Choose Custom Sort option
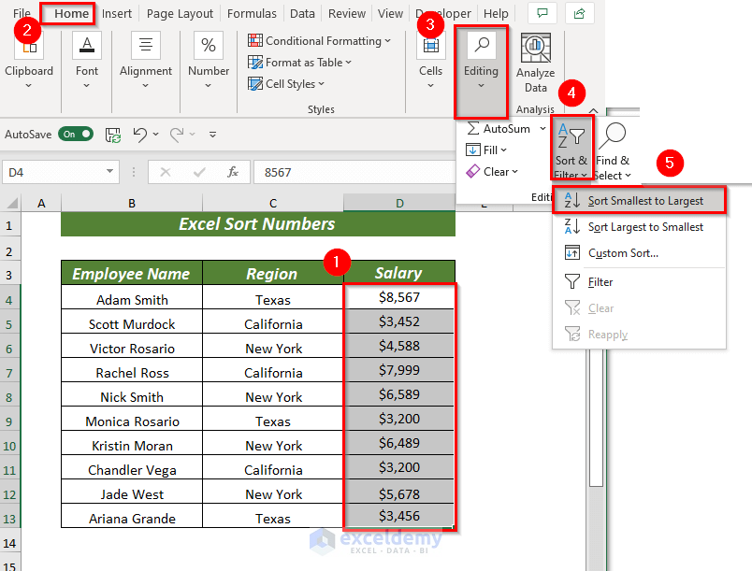This screenshot has height=571, width=752. pos(640,253)
